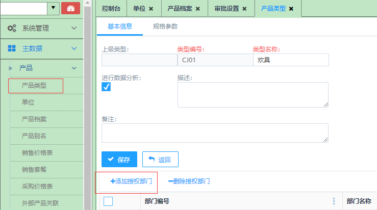The height and width of the screenshot is (210, 377).
Task: Click the 返回 button
Action: click(x=160, y=160)
